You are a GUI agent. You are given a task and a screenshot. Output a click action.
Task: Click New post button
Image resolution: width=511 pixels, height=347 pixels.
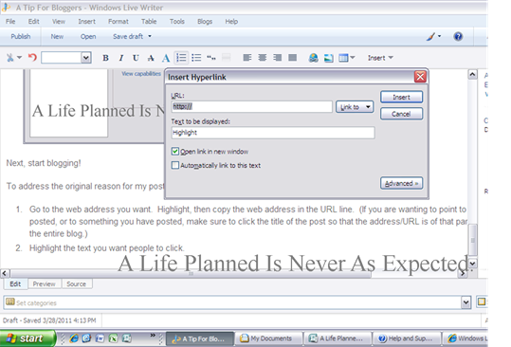click(57, 36)
